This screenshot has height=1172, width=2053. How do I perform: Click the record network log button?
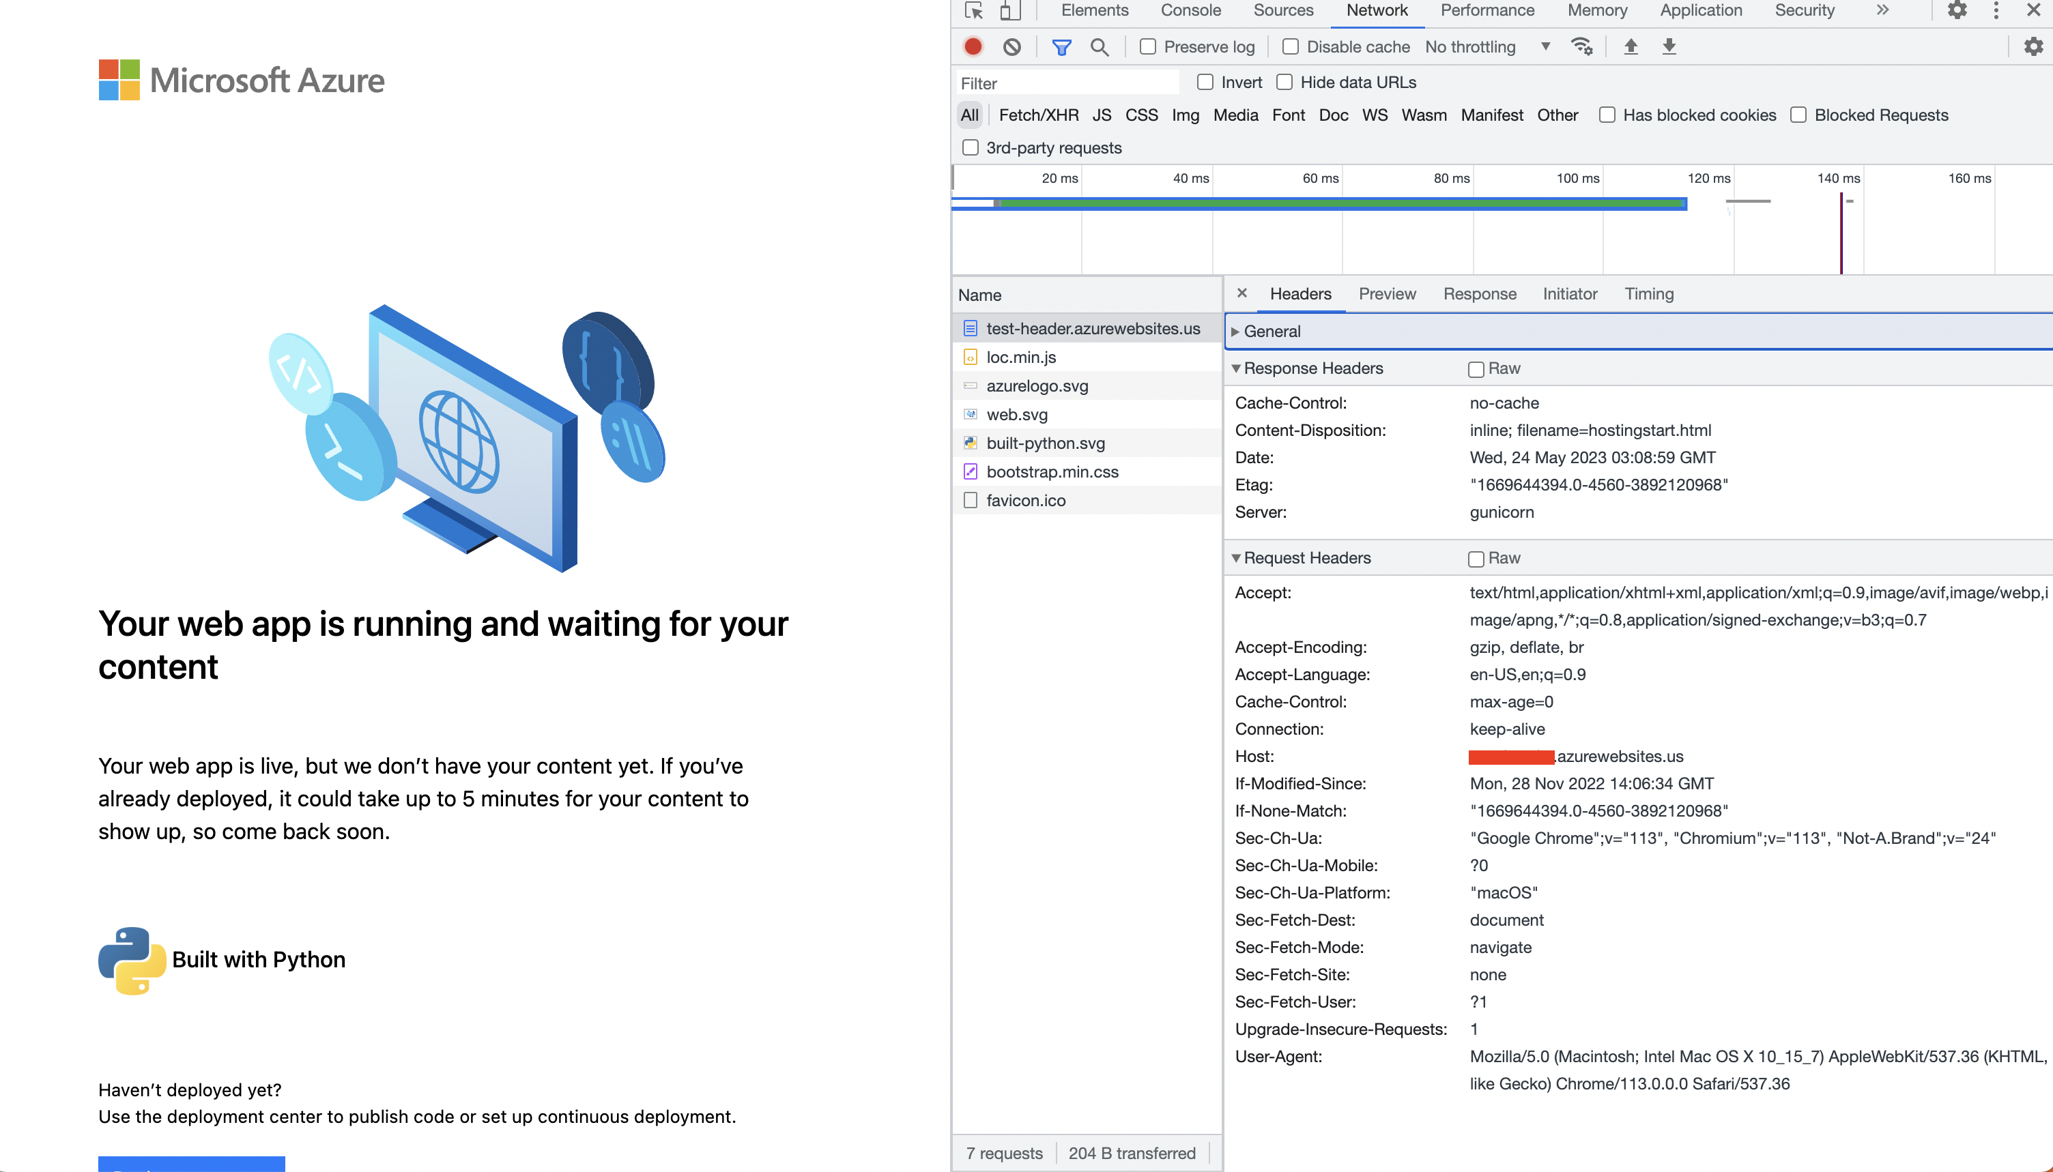[973, 46]
